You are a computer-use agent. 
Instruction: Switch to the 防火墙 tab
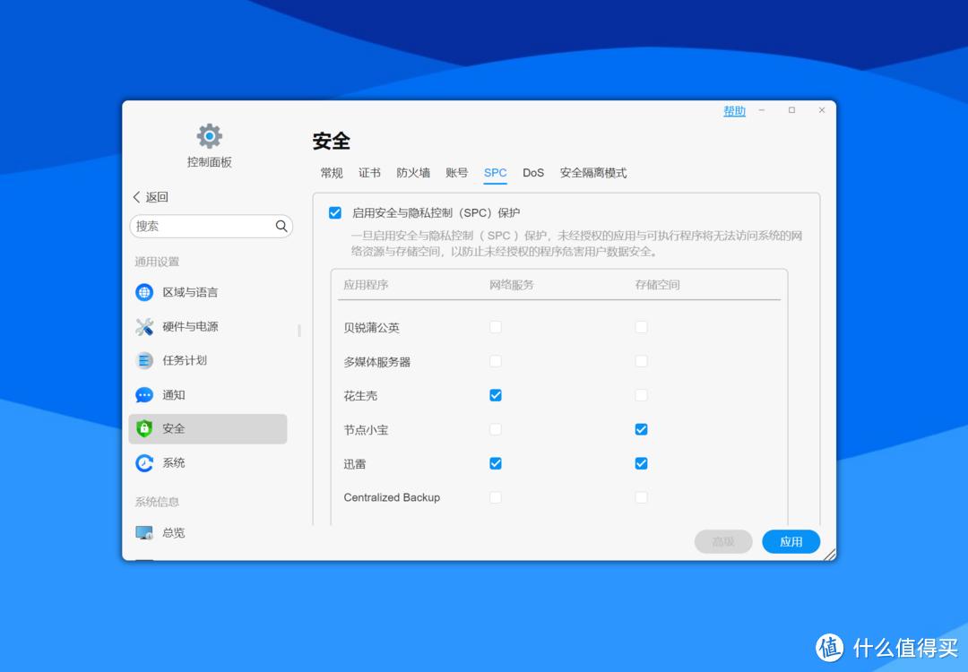tap(413, 173)
